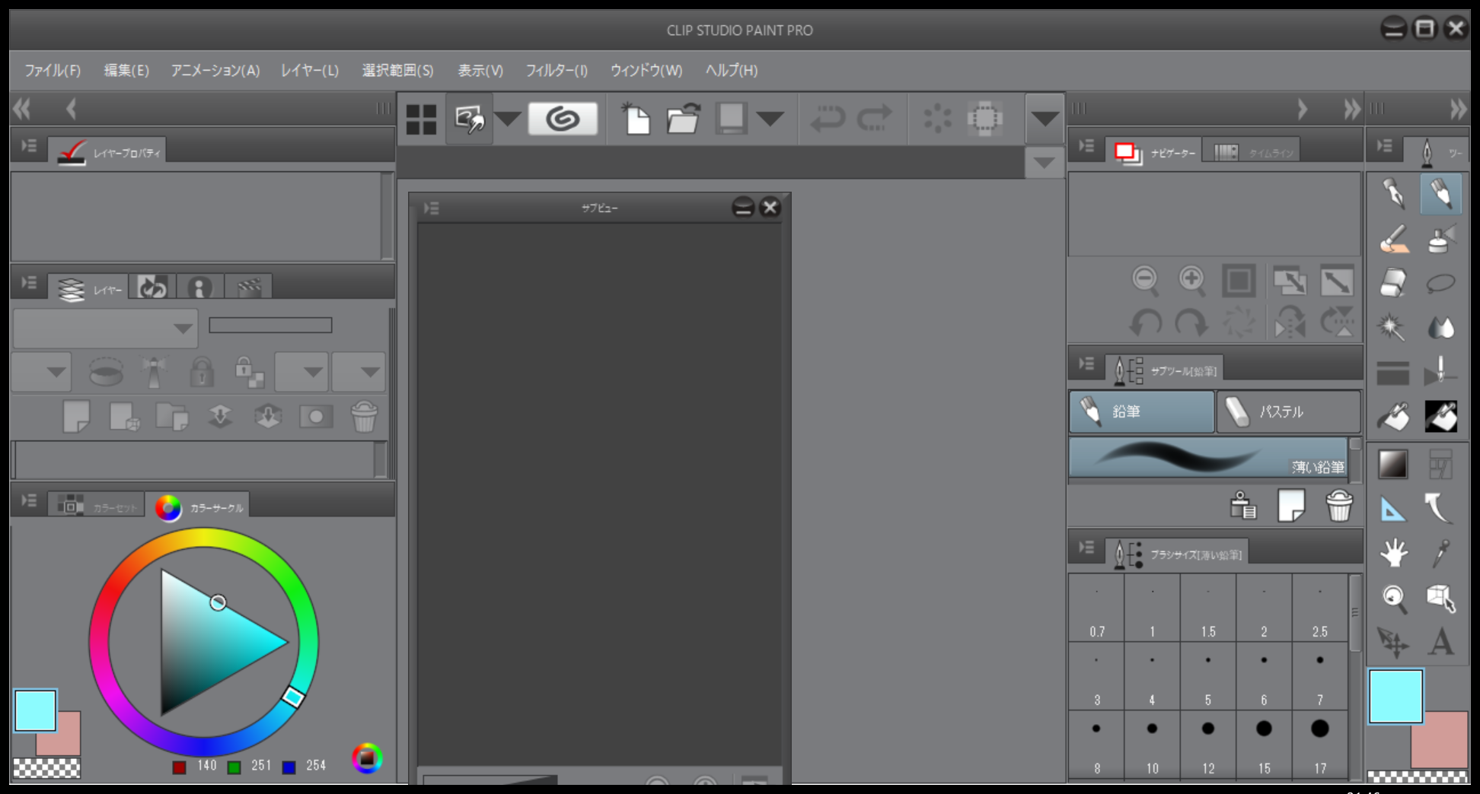The image size is (1480, 794).
Task: Select the Hand move tool
Action: coord(1393,553)
